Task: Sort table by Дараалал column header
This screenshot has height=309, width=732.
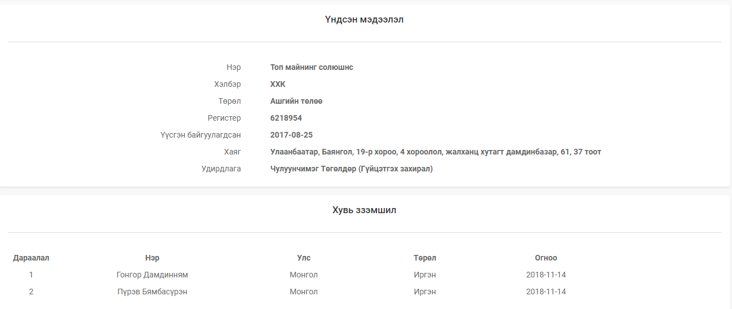Action: [31, 258]
